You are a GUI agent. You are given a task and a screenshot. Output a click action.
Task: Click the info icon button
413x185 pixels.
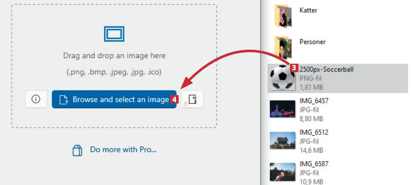point(36,99)
